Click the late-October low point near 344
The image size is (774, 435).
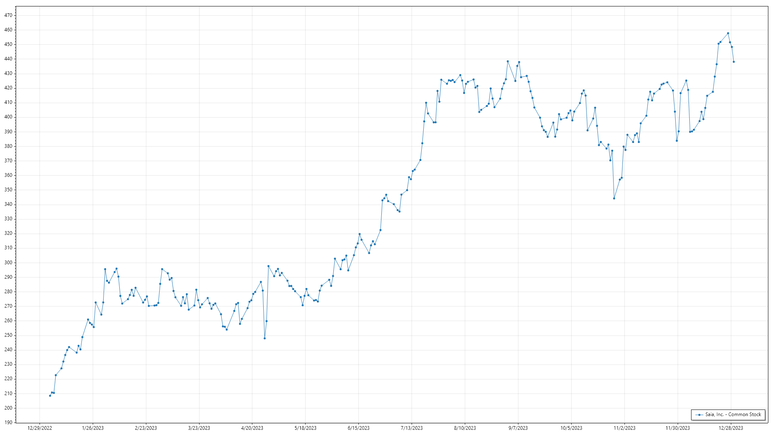pyautogui.click(x=614, y=198)
